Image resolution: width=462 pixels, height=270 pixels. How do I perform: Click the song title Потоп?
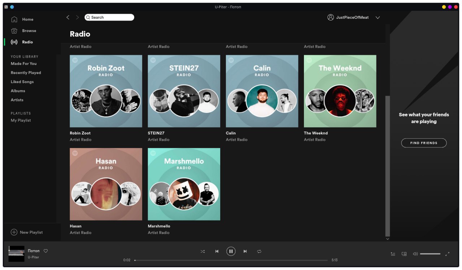pyautogui.click(x=34, y=251)
